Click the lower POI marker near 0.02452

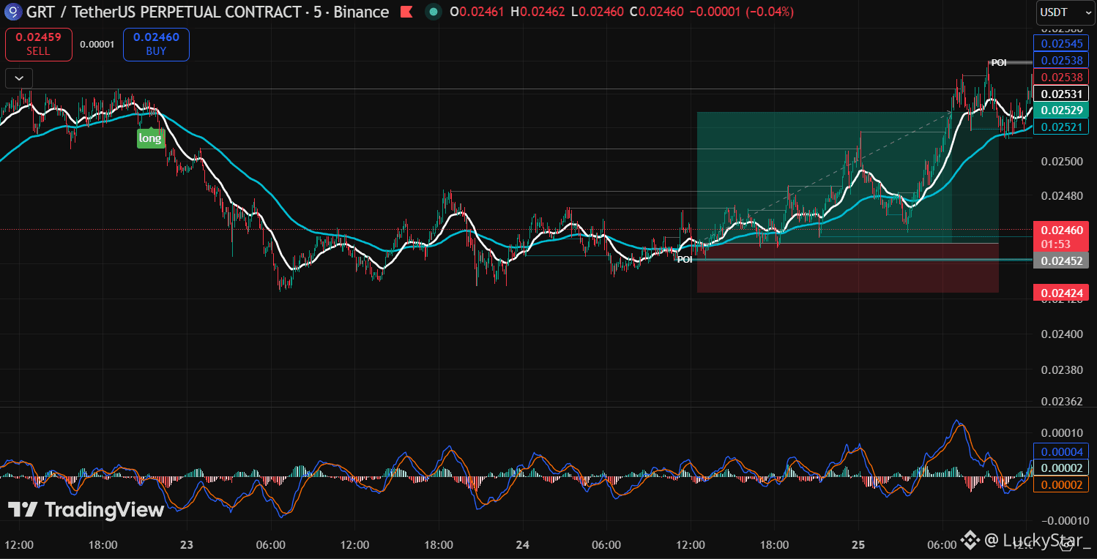tap(685, 259)
